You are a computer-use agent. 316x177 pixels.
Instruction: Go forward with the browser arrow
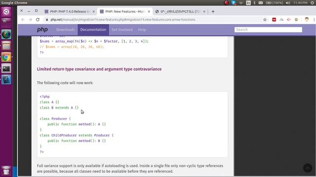tap(30, 20)
